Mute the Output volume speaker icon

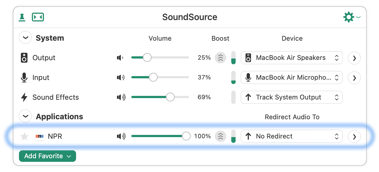point(120,58)
